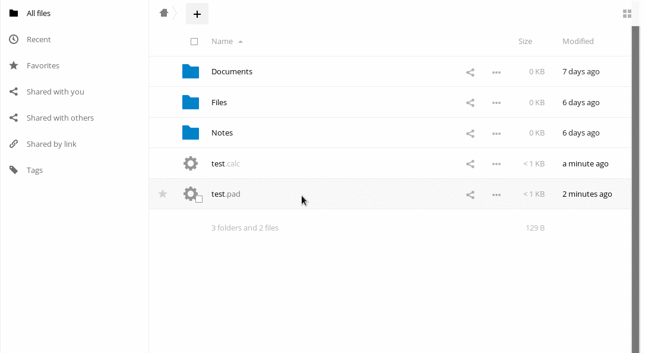Expand the three-dot menu for Files folder
645x353 pixels.
(497, 103)
